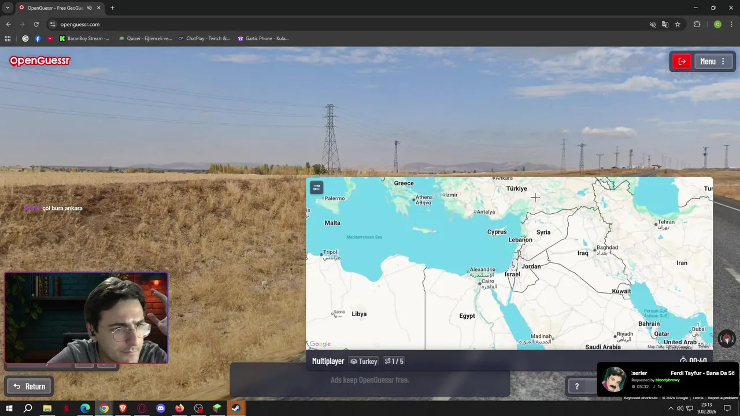
Task: Click Cyprus on the map
Action: click(x=497, y=232)
